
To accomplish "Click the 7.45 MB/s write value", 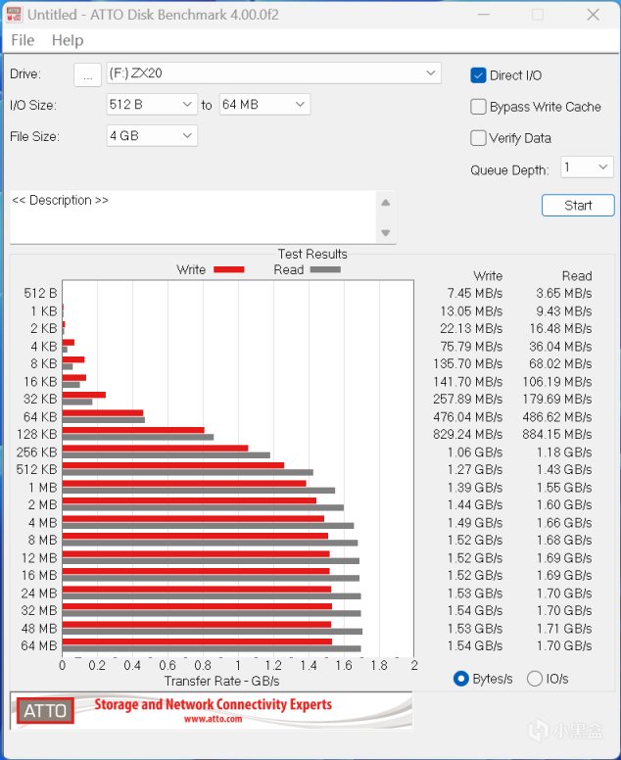I will tap(475, 293).
